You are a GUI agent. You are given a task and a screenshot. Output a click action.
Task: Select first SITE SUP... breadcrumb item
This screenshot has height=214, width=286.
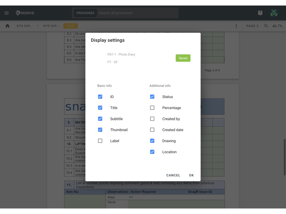(x=24, y=26)
